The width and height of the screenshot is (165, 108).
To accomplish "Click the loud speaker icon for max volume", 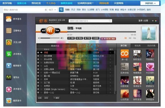I will (x=62, y=38).
